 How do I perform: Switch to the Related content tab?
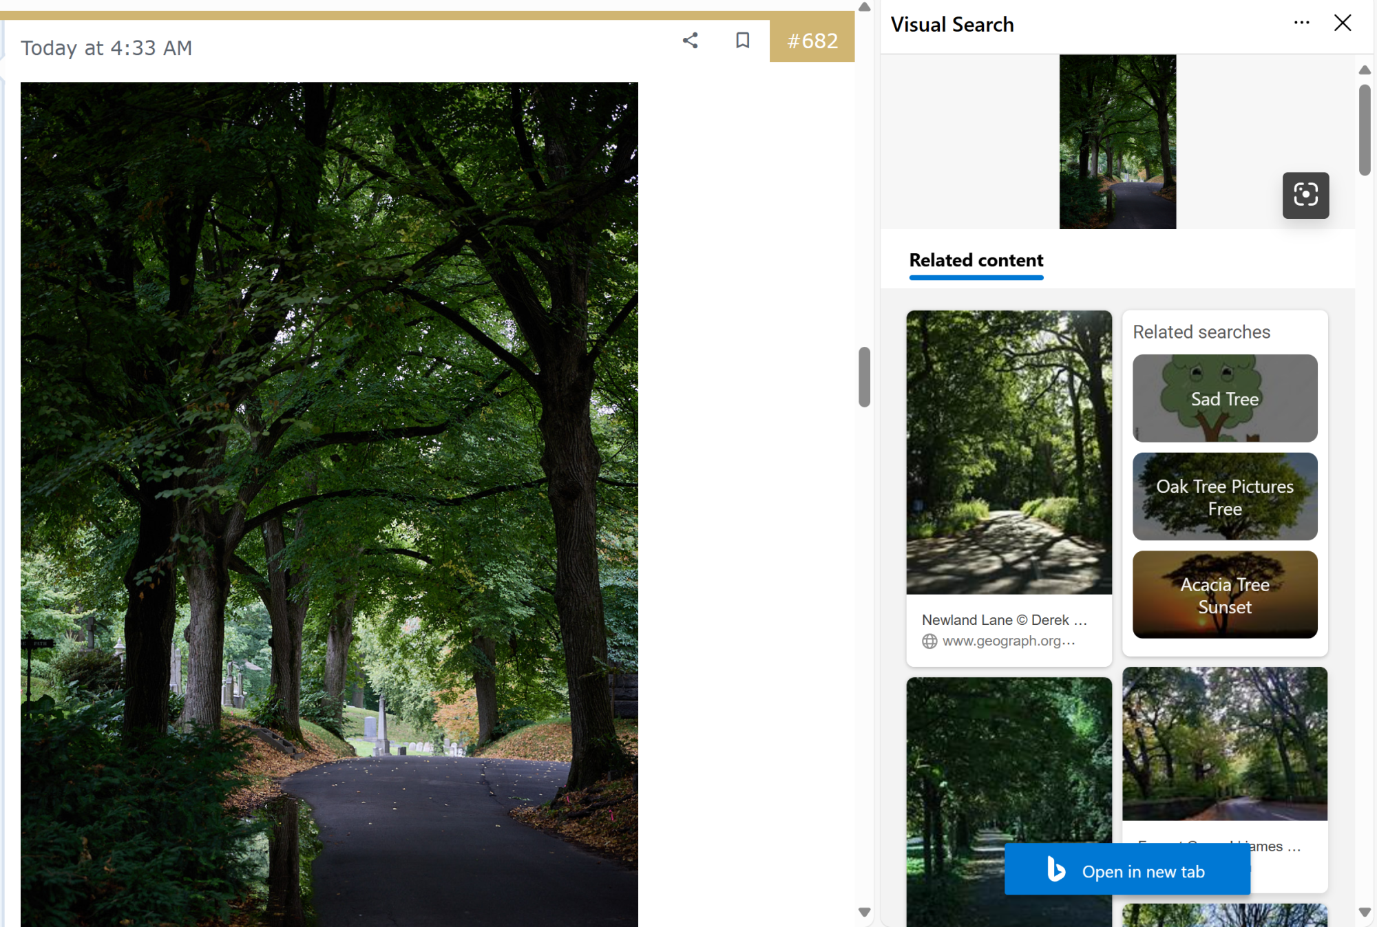(x=976, y=261)
